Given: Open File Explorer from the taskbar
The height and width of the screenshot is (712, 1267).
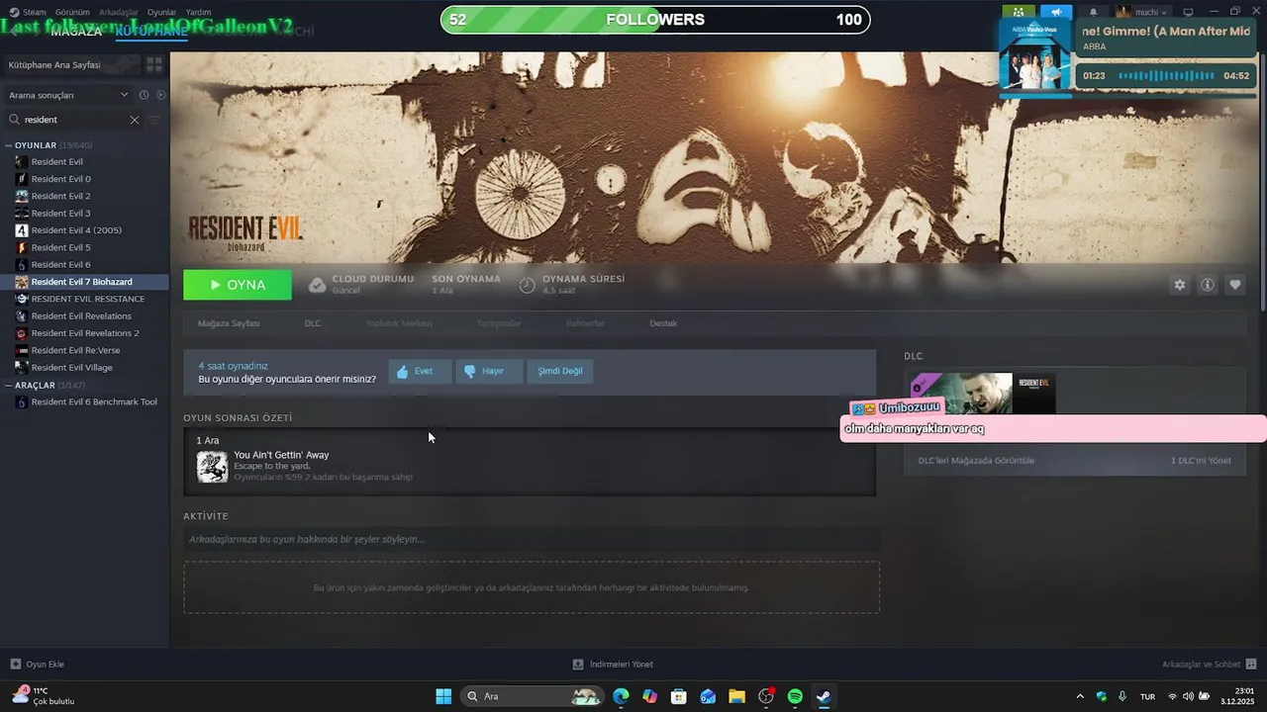Looking at the screenshot, I should tap(736, 696).
